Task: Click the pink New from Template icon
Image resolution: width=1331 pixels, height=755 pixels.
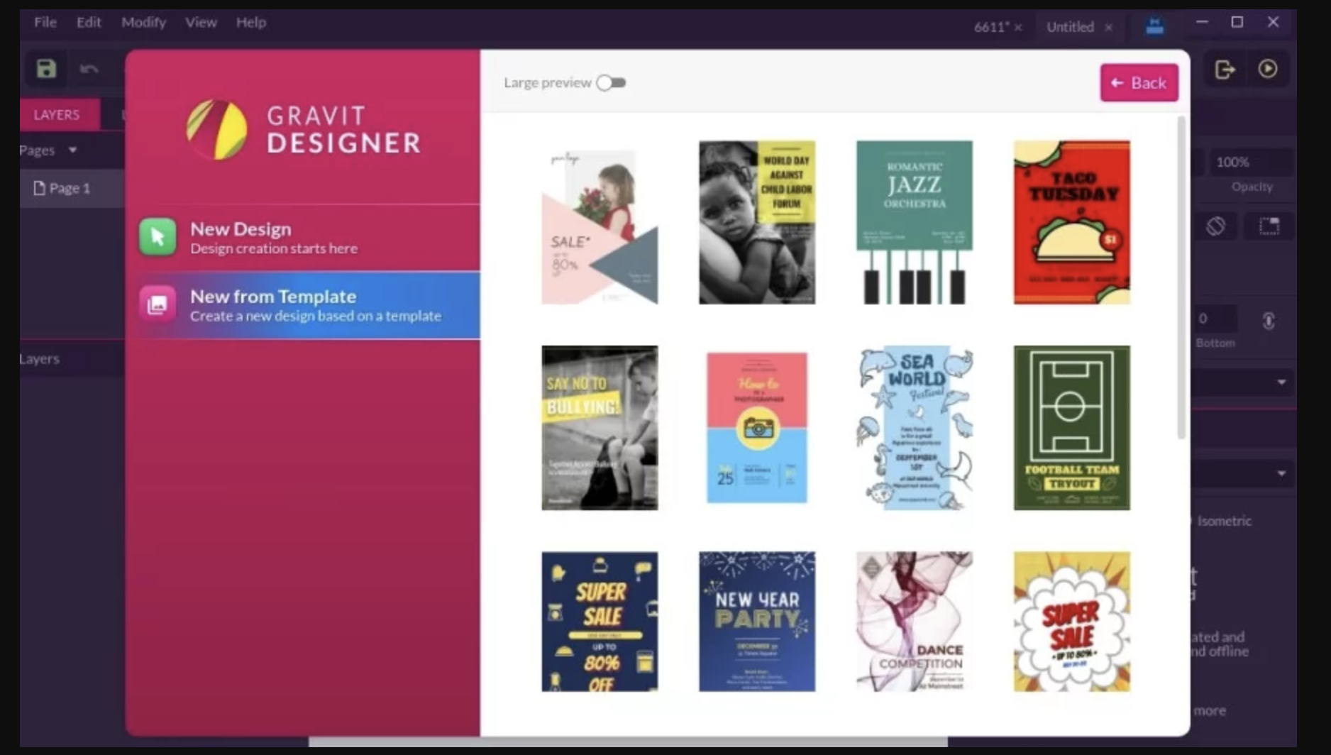Action: click(158, 304)
